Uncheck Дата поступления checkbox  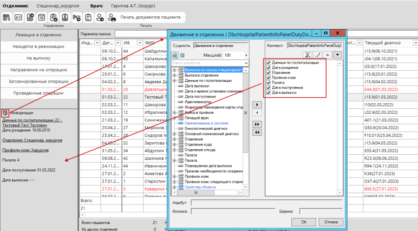tap(268, 87)
